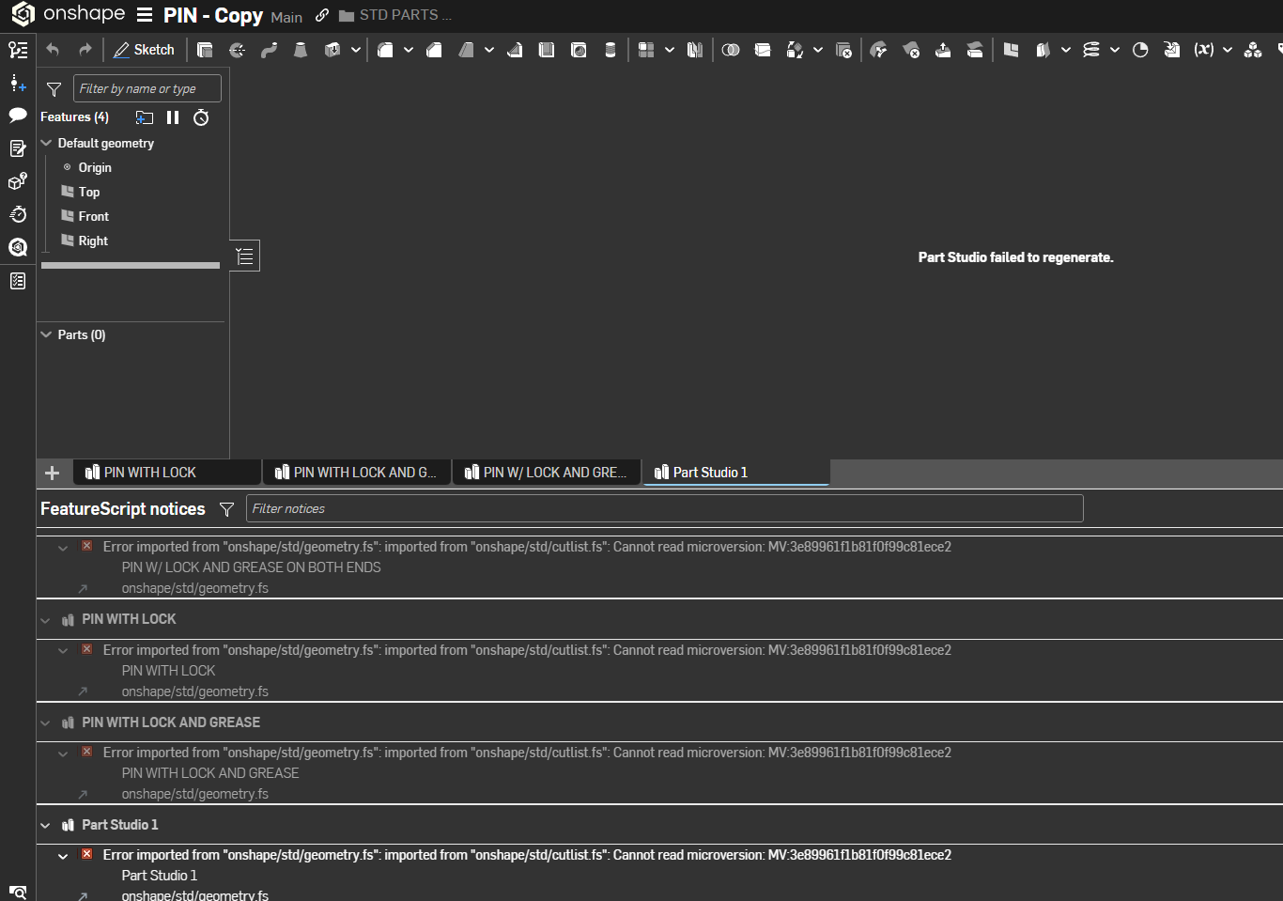Select the Sweep tool
1283x901 pixels.
tap(269, 50)
